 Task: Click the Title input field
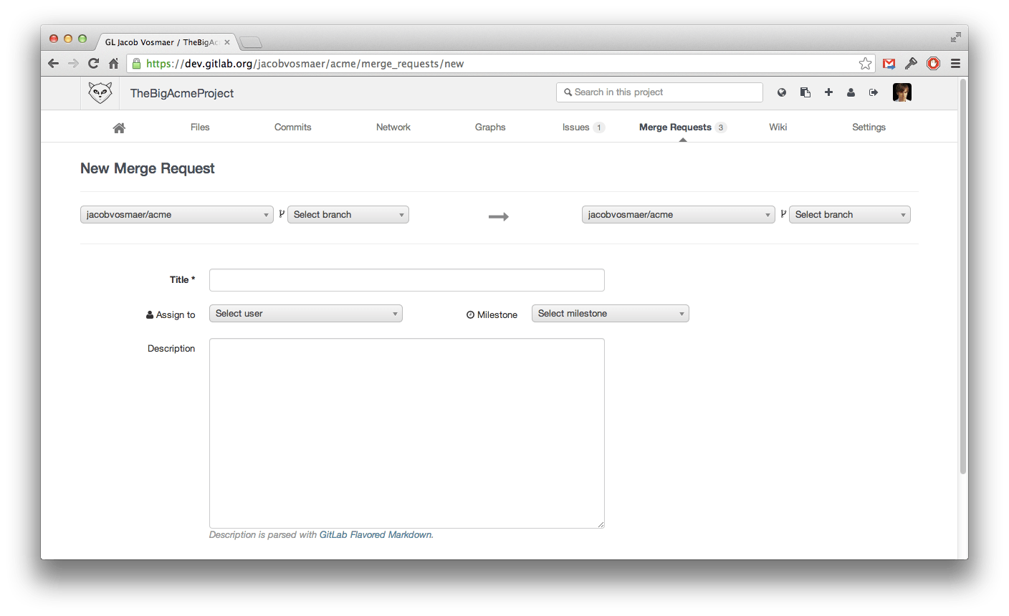406,279
